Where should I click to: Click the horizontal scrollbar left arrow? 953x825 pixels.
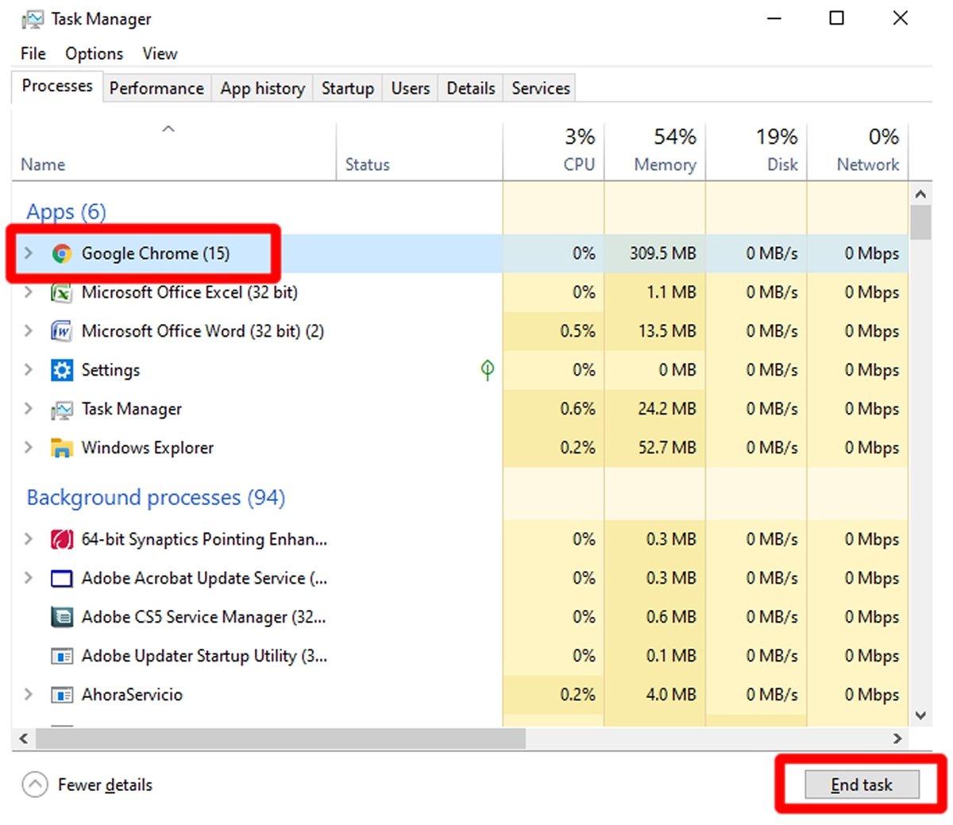pyautogui.click(x=23, y=738)
